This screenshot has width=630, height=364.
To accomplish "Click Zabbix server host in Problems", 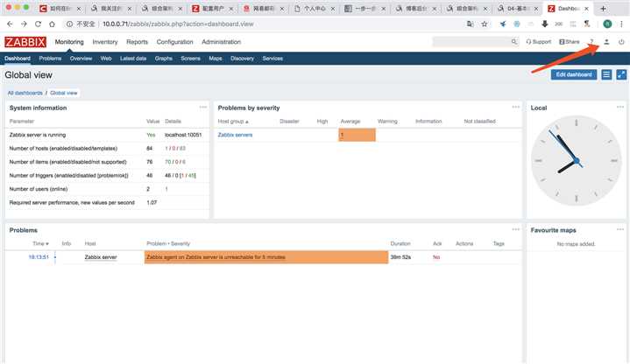I will (x=101, y=257).
